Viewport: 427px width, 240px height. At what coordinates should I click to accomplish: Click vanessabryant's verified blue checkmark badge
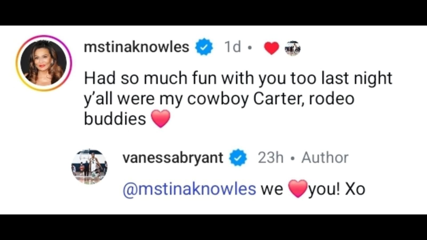(237, 157)
